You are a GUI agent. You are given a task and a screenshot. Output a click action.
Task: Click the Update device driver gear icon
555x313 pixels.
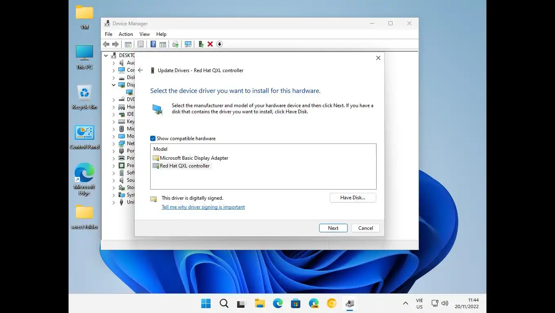[175, 44]
